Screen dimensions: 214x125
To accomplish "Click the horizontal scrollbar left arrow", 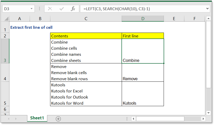I will (133, 119).
